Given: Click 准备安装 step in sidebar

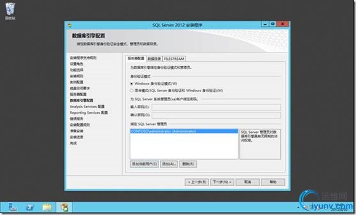Looking at the screenshot, I should [76, 131].
